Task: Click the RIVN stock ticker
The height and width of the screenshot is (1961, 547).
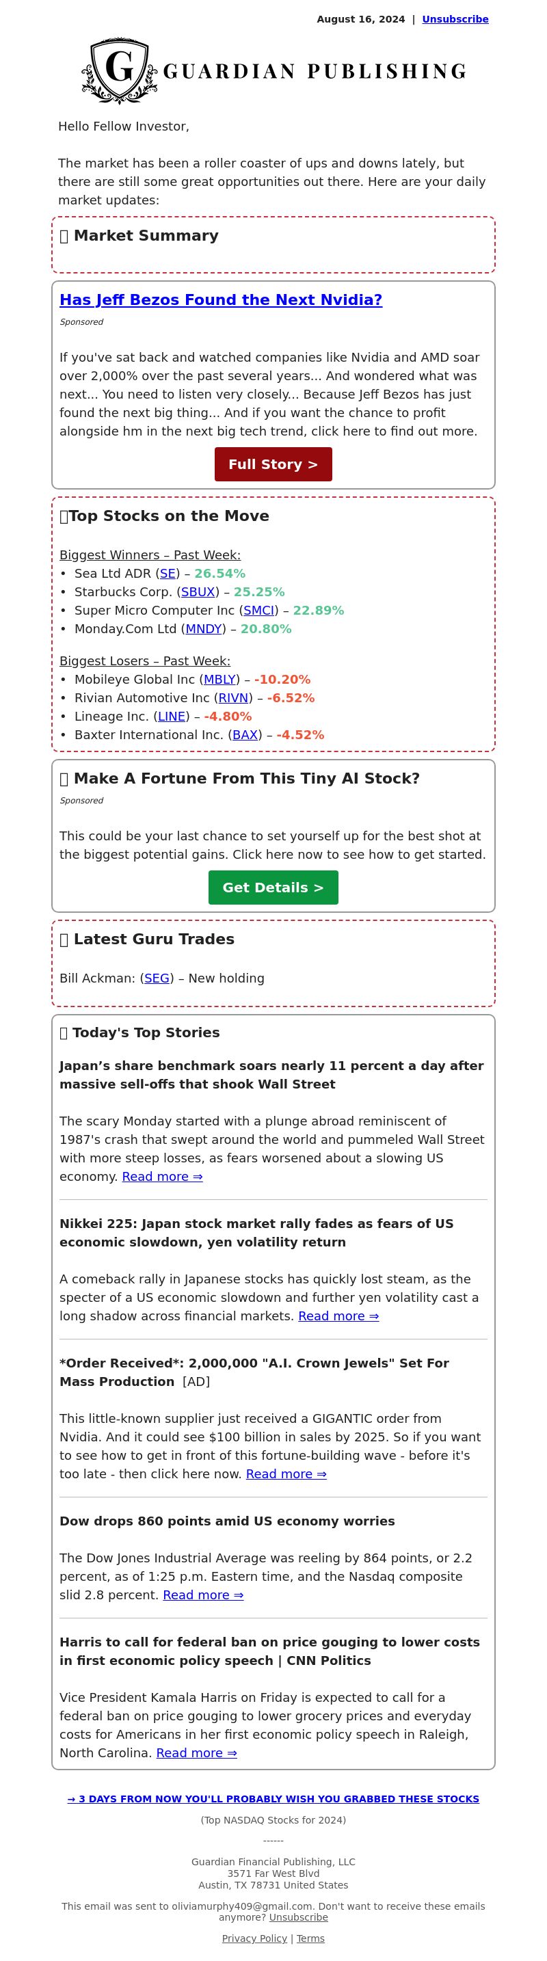Action: (x=234, y=697)
